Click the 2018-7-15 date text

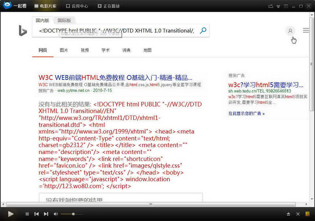point(102,90)
